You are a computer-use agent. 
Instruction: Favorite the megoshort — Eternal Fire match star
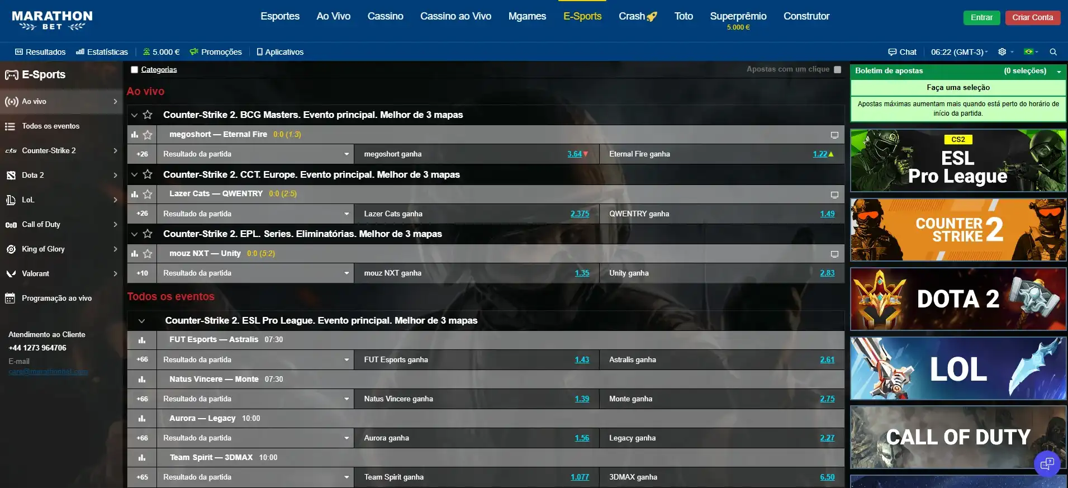click(x=148, y=135)
